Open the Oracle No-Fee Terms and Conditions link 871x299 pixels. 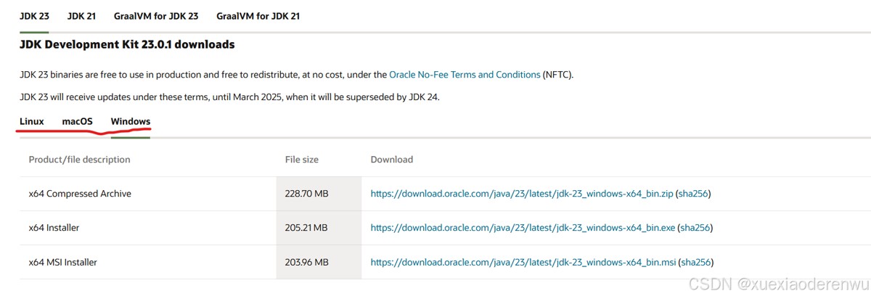click(465, 75)
